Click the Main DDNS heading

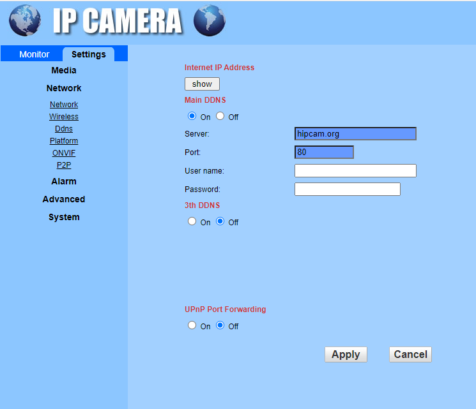click(205, 100)
